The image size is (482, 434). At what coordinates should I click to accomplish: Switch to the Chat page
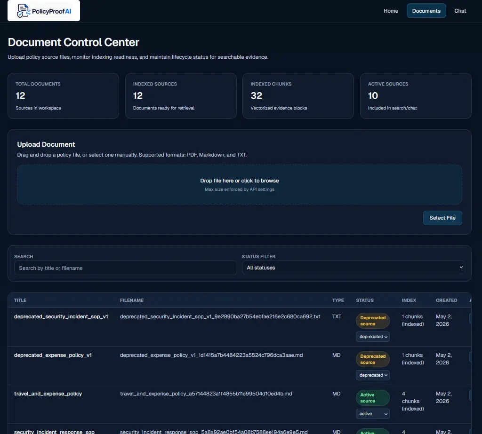coord(460,11)
